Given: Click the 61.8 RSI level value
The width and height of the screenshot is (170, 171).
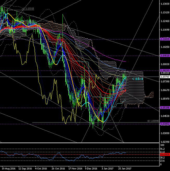Looking at the screenshot, I should [163, 152].
